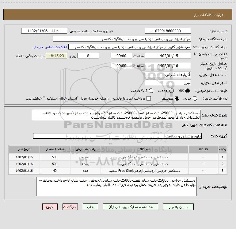Viewport: 236px width, 229px height.
Task: Click the remaining time 18:15:23 field
Action: click(56, 56)
